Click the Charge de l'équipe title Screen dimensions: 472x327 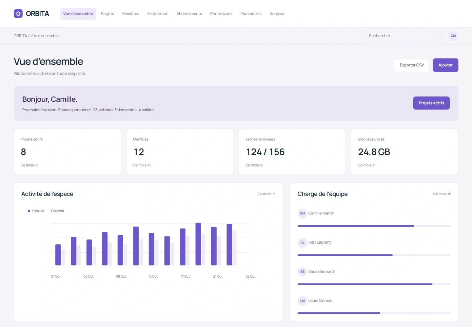(323, 194)
